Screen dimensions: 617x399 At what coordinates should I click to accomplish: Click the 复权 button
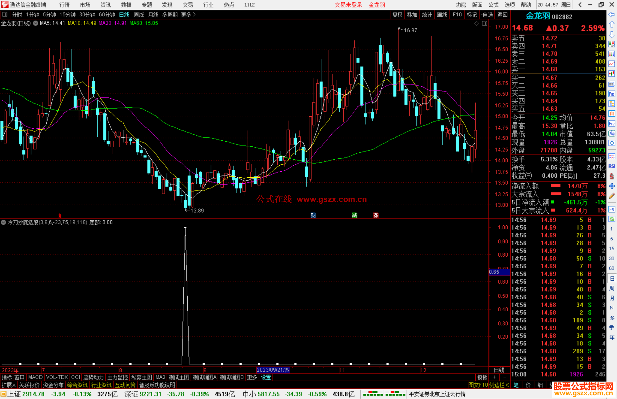[x=397, y=15]
